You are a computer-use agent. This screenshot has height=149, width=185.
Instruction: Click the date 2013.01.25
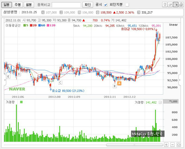pos(29,12)
